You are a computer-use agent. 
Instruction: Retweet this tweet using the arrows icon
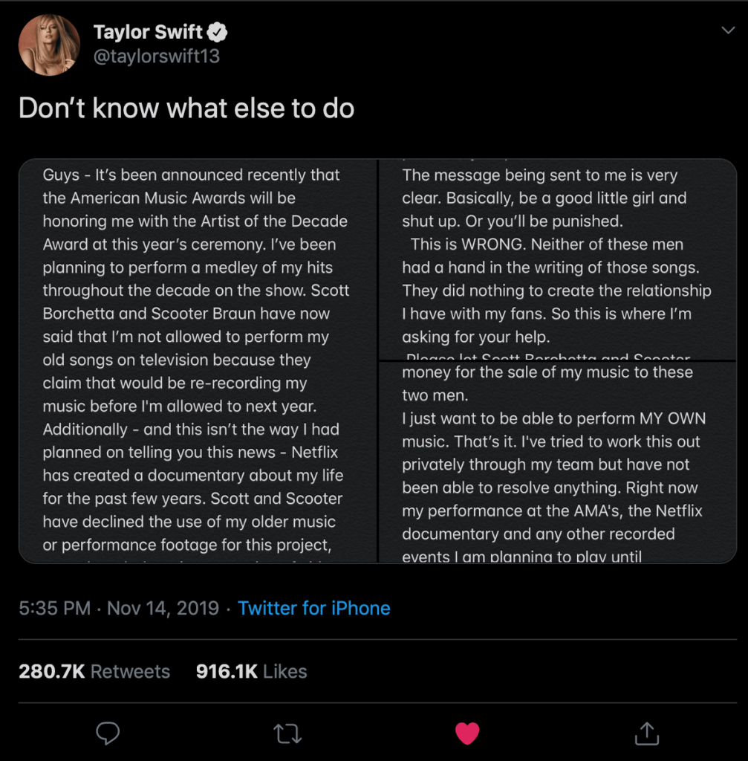(287, 734)
